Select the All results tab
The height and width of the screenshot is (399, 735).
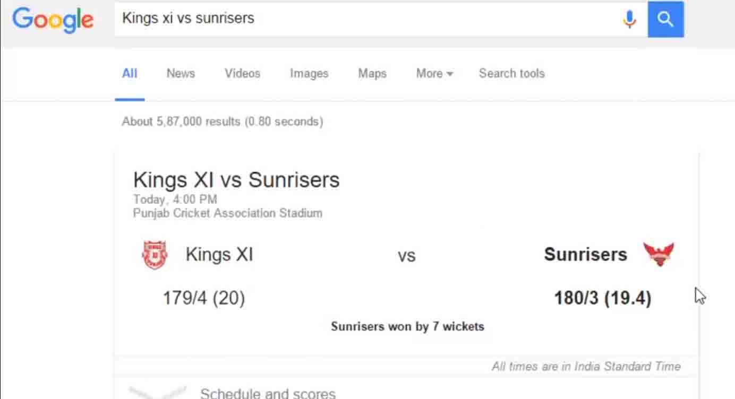(x=130, y=74)
